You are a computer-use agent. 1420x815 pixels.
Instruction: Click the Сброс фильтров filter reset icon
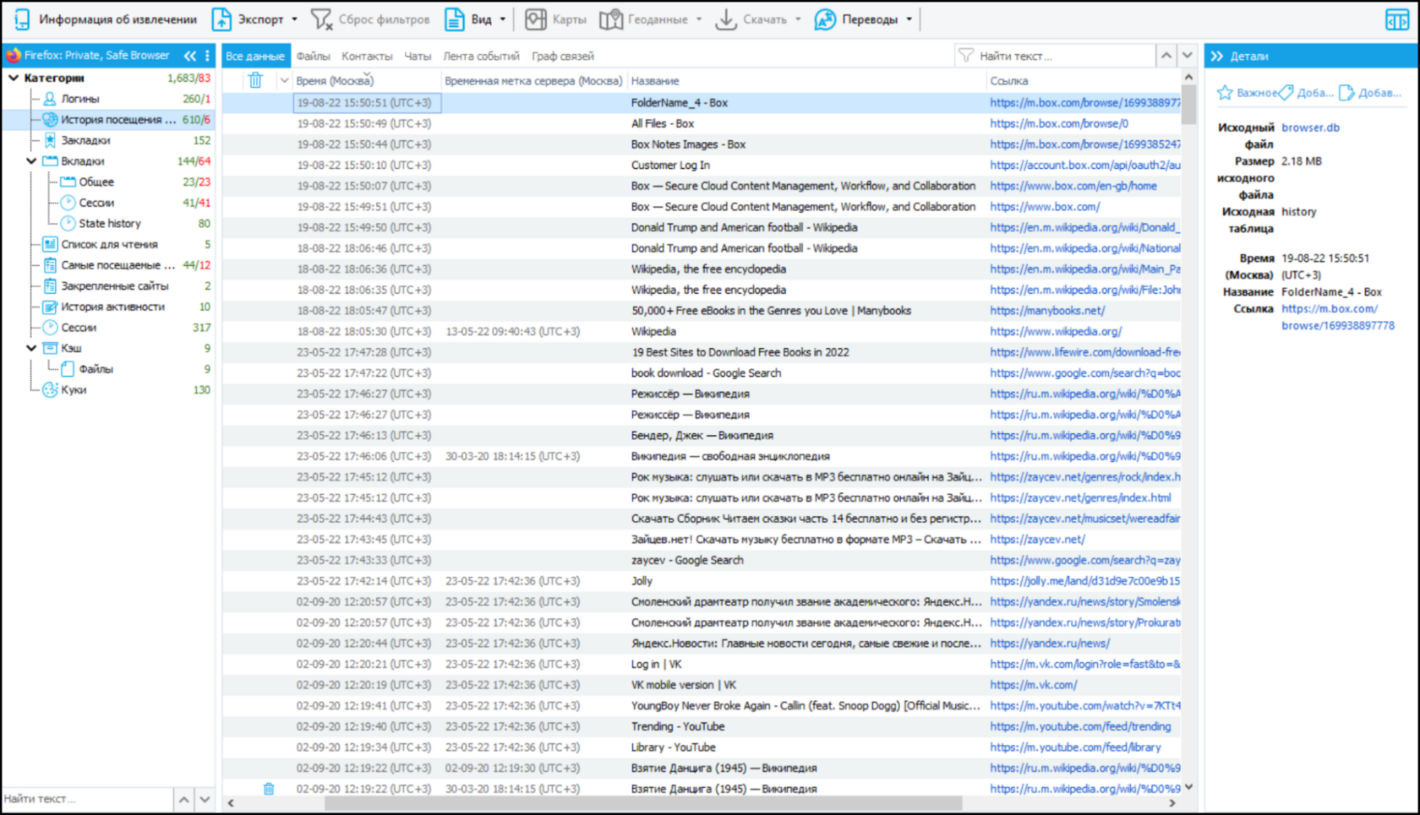[321, 19]
